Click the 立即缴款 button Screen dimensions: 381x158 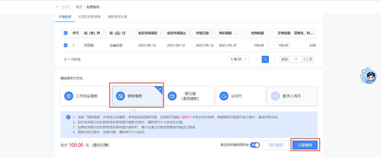click(x=305, y=145)
